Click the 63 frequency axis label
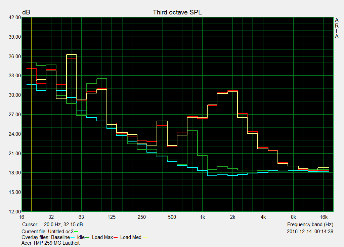Screen dimensions: 344x247 click(81, 217)
